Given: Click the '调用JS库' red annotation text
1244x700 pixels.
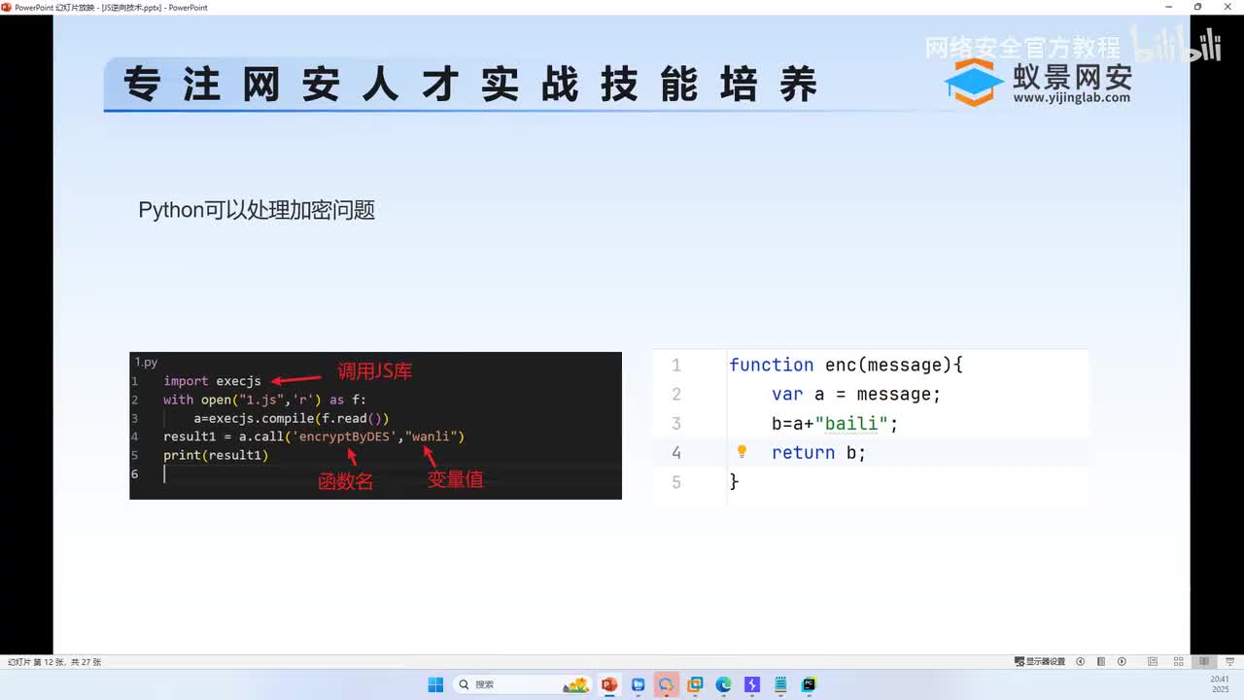Looking at the screenshot, I should pyautogui.click(x=375, y=371).
